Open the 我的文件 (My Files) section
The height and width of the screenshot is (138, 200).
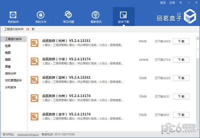click(x=40, y=17)
